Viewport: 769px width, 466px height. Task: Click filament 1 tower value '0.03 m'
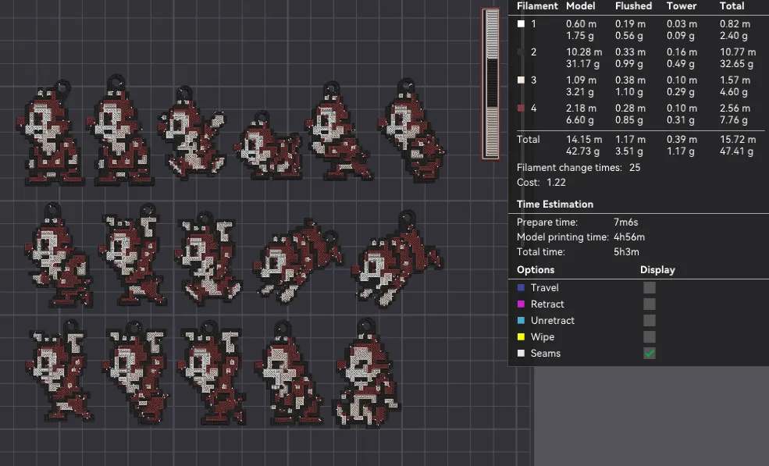click(x=682, y=23)
